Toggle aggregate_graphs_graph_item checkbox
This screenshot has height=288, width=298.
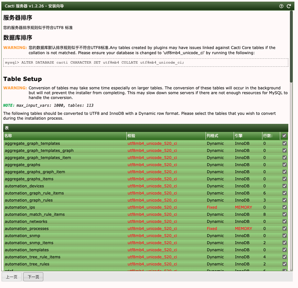284,172
